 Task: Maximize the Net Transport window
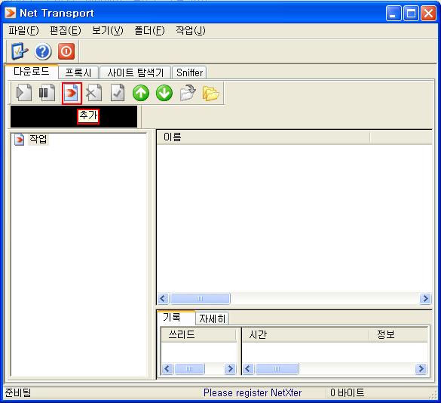(x=411, y=14)
